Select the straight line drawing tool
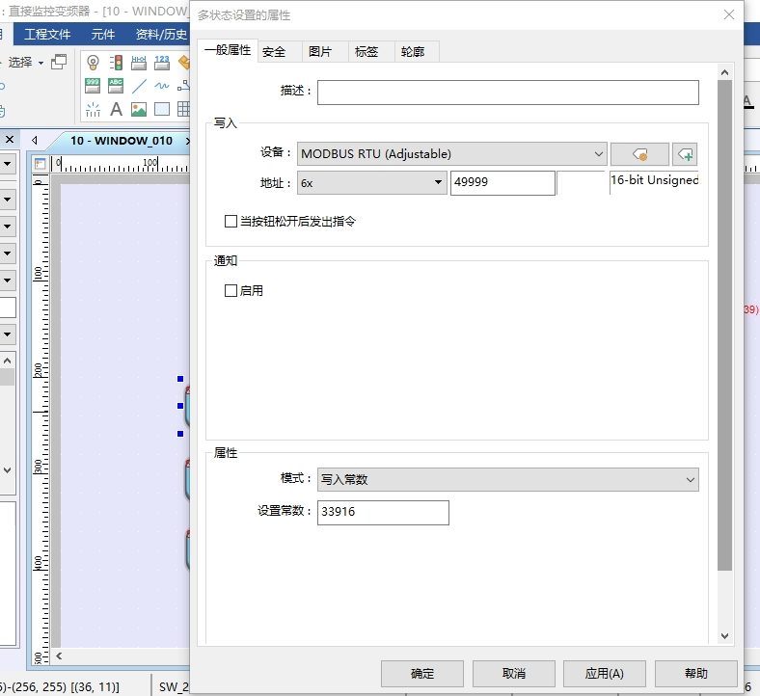 pyautogui.click(x=139, y=85)
